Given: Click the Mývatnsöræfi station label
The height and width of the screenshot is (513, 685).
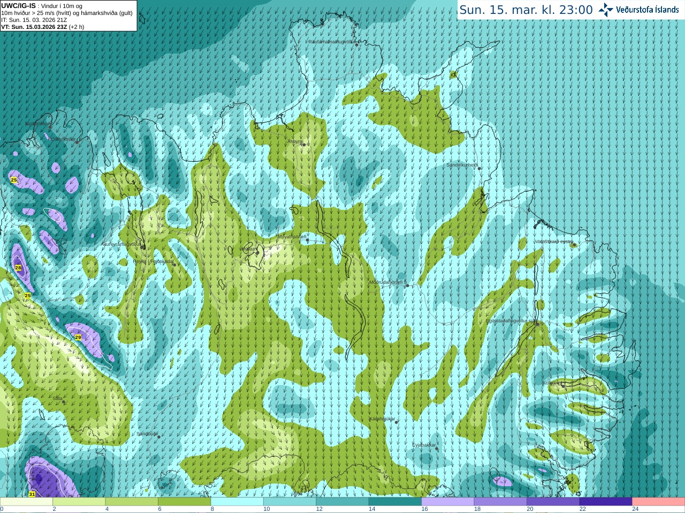Looking at the screenshot, I should [292, 237].
